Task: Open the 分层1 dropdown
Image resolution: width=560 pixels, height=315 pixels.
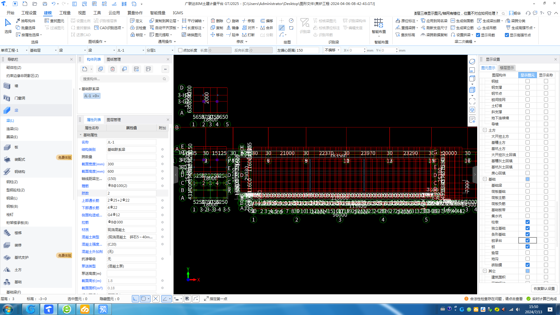Action: 160,50
